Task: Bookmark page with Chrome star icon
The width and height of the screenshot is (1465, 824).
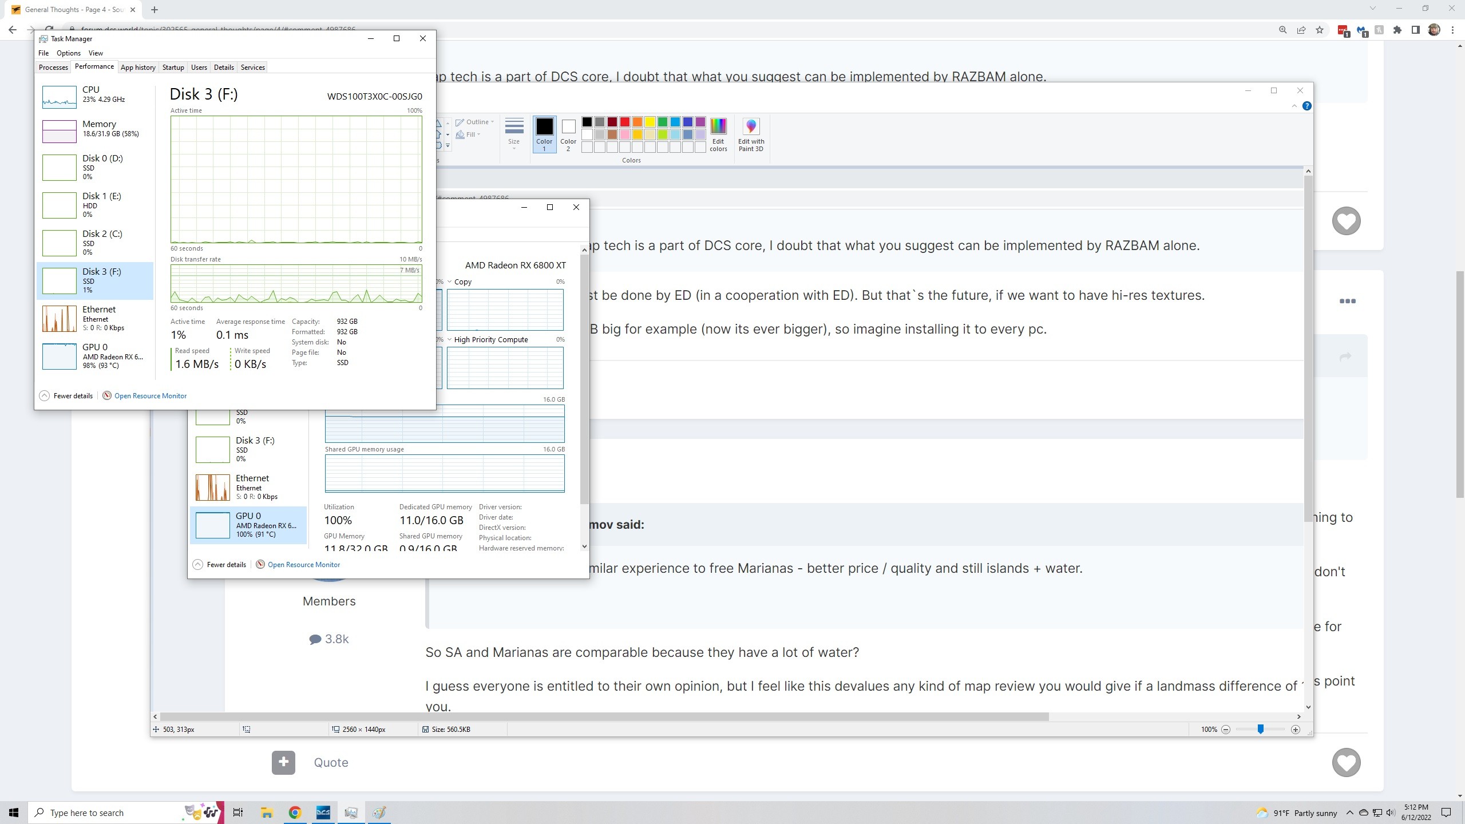Action: pos(1320,30)
